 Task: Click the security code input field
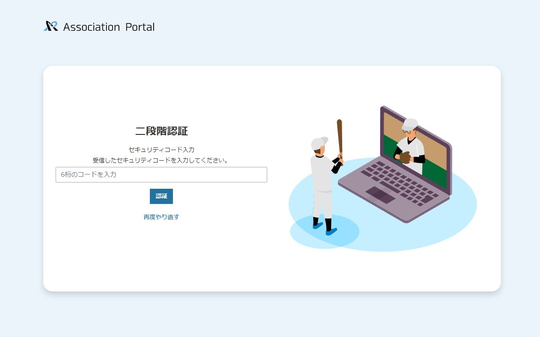coord(161,174)
